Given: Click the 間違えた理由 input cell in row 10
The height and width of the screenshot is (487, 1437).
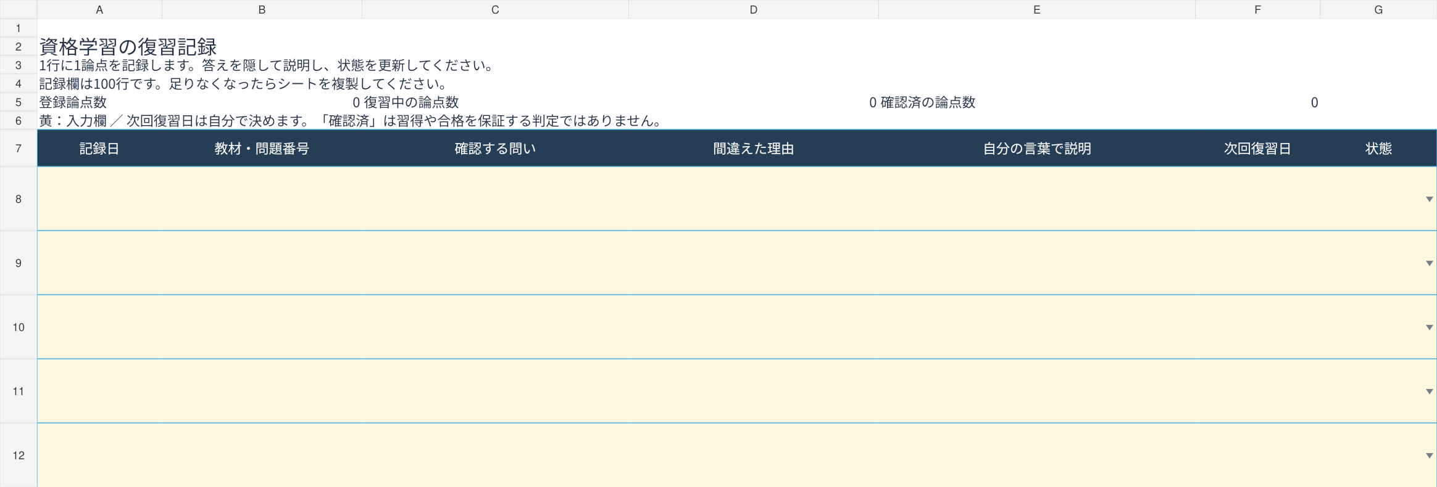Looking at the screenshot, I should (x=753, y=327).
